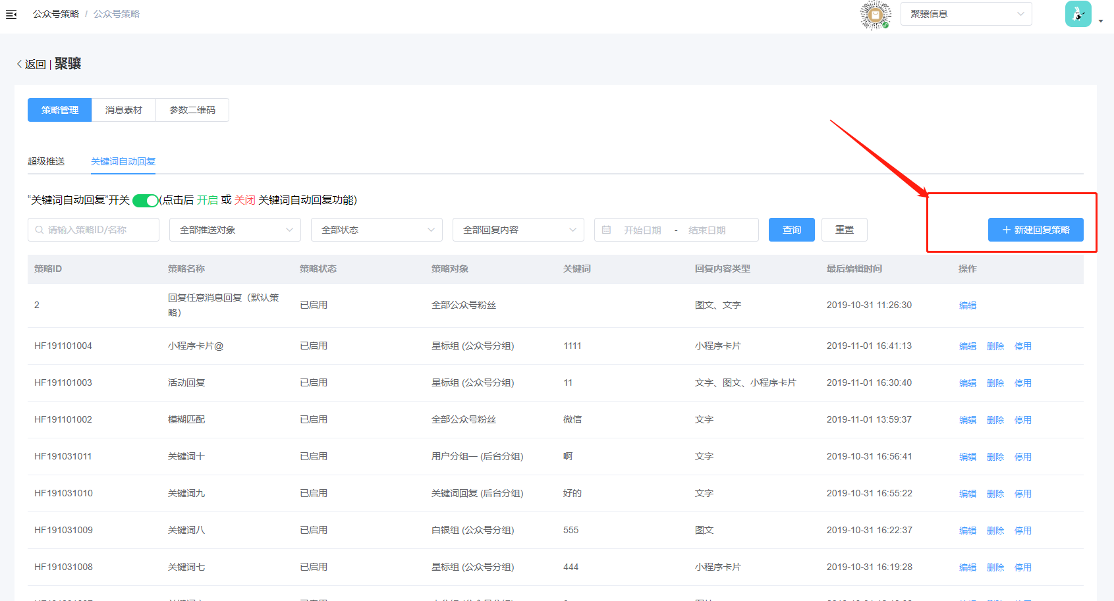Click the search icon in strategy ID field
The height and width of the screenshot is (601, 1114).
tap(40, 230)
